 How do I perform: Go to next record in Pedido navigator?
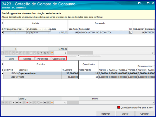point(13,53)
